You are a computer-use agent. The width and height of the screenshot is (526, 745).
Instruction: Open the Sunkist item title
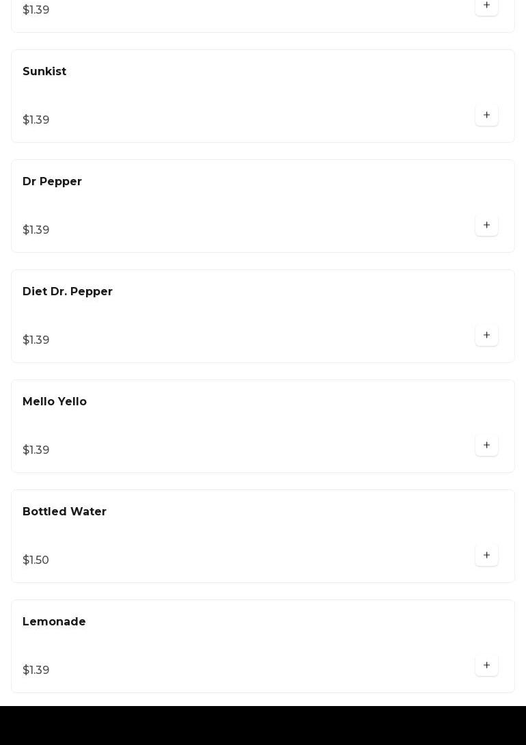44,72
